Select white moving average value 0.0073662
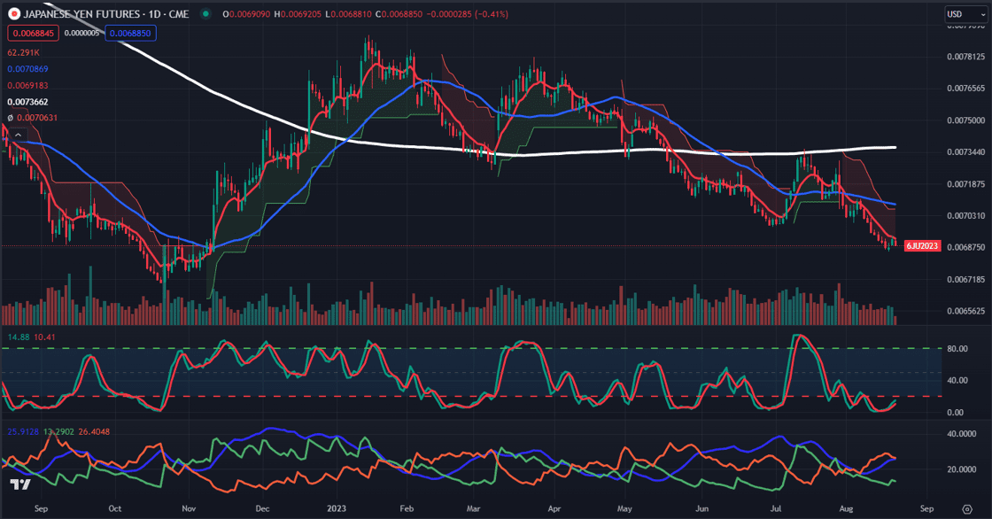 pos(27,102)
